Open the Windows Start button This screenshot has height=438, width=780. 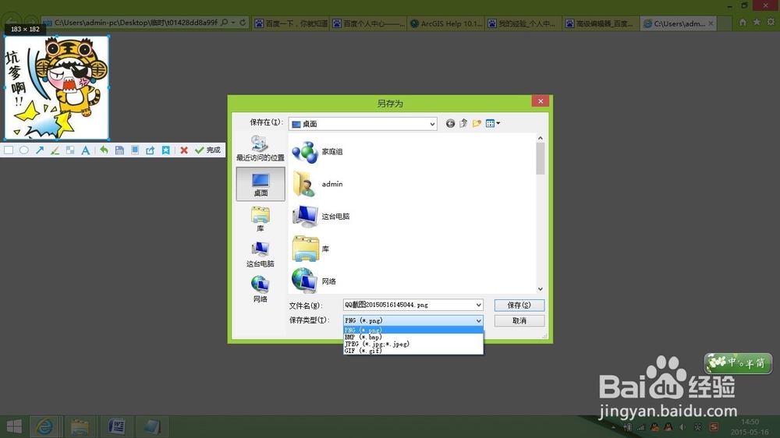pyautogui.click(x=14, y=426)
